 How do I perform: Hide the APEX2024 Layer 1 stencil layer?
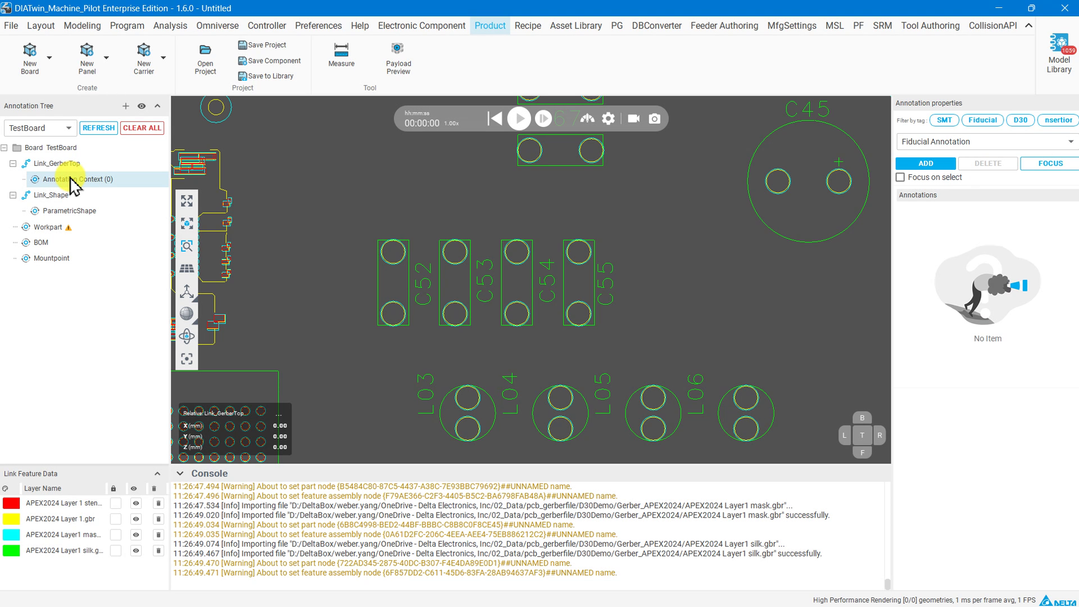[136, 503]
